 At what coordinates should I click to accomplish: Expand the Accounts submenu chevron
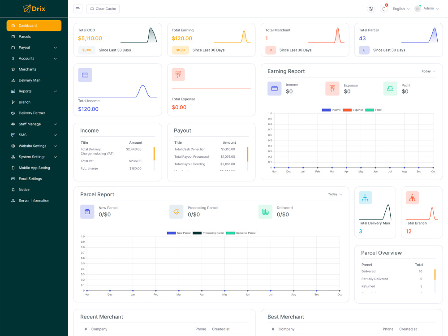click(56, 59)
